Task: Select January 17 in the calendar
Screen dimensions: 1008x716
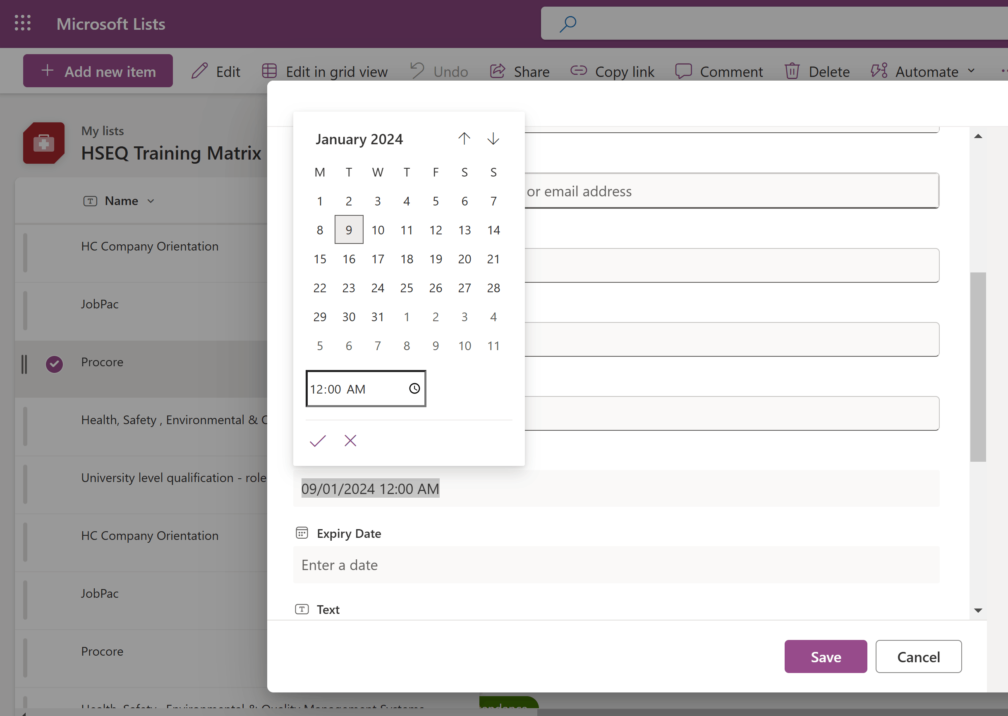Action: (378, 259)
